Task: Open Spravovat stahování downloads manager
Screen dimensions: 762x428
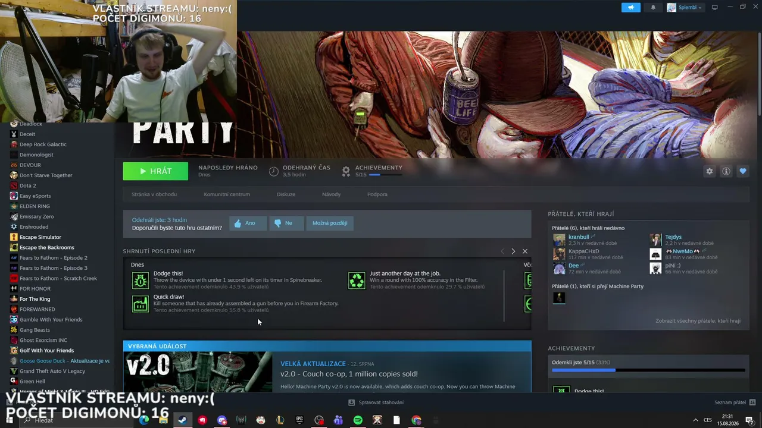Action: 376,402
